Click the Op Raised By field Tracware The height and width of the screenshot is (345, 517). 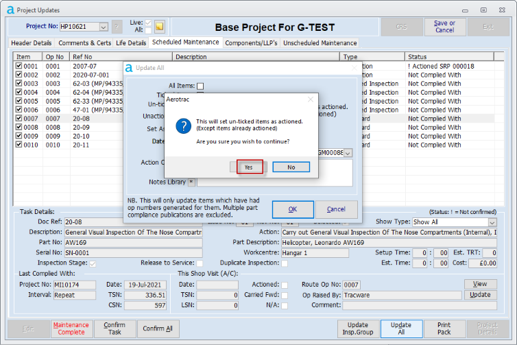402,295
